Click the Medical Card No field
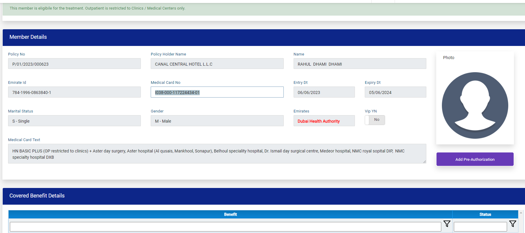This screenshot has height=233, width=525. pyautogui.click(x=217, y=92)
